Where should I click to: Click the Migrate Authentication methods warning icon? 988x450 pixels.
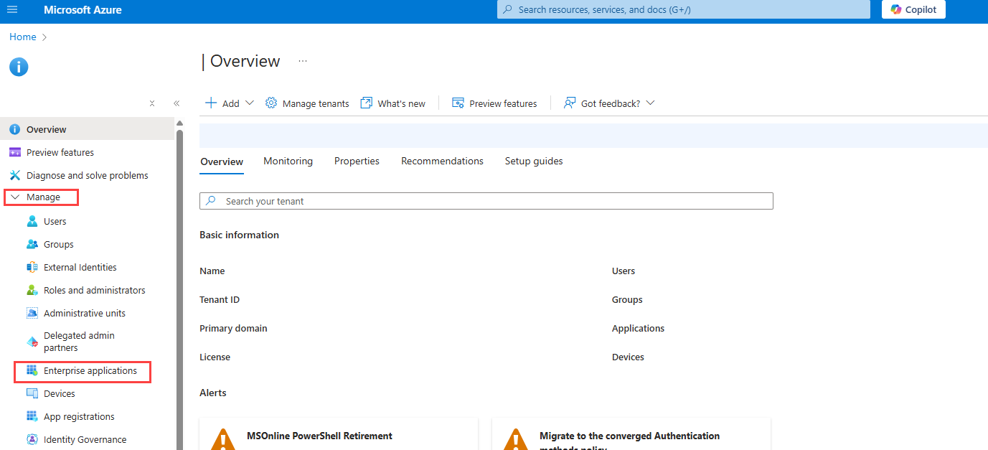click(516, 439)
